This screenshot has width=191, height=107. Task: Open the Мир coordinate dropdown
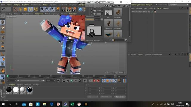click(x=93, y=97)
